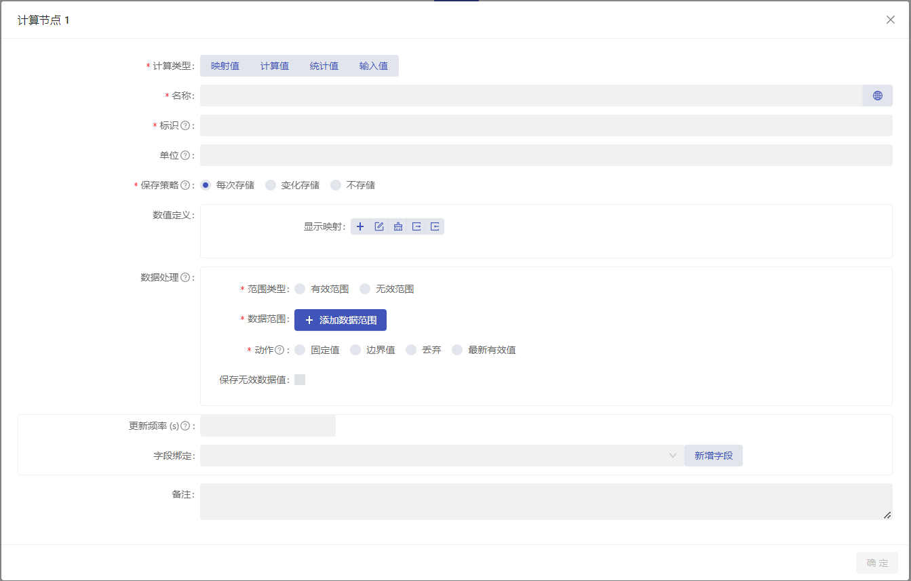
Task: Click 新增字段 button
Action: [714, 456]
